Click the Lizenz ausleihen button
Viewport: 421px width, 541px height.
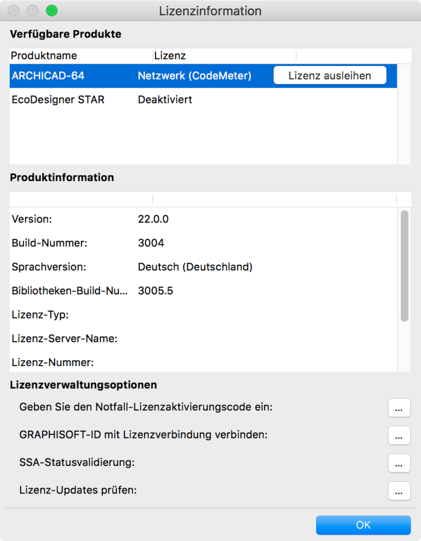329,76
